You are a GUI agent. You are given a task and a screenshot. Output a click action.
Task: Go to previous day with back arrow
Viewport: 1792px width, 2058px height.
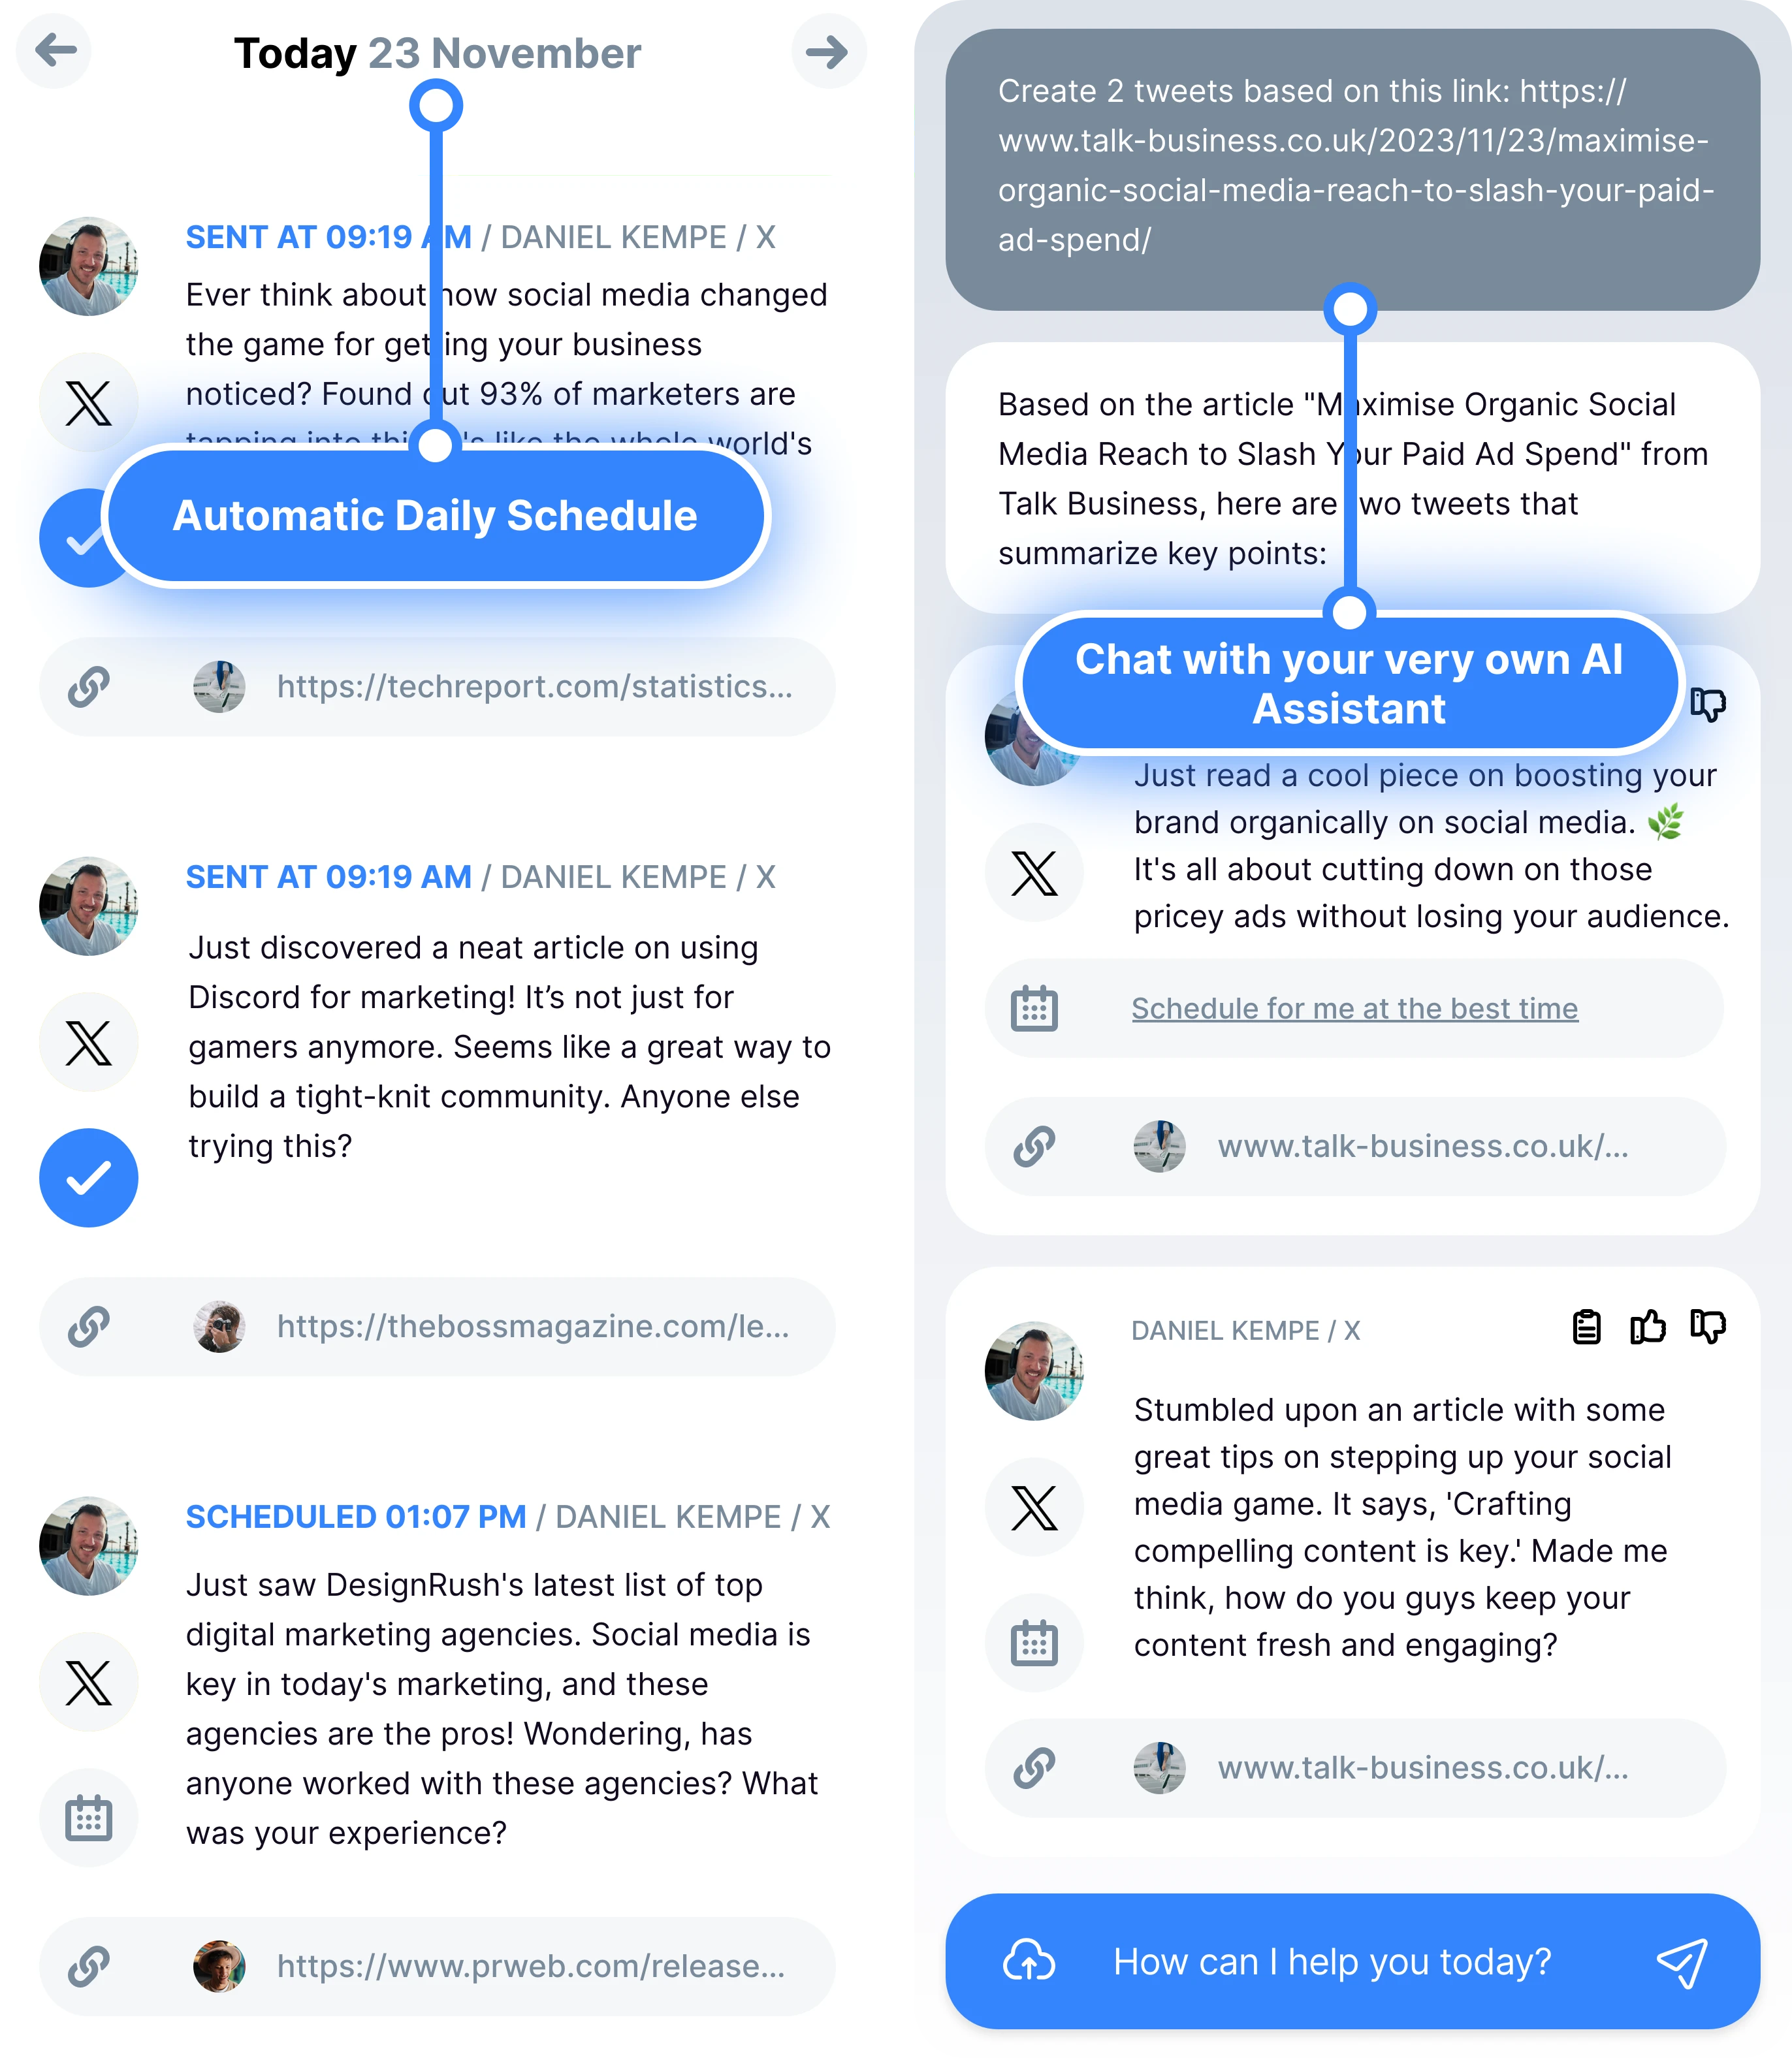click(x=55, y=50)
